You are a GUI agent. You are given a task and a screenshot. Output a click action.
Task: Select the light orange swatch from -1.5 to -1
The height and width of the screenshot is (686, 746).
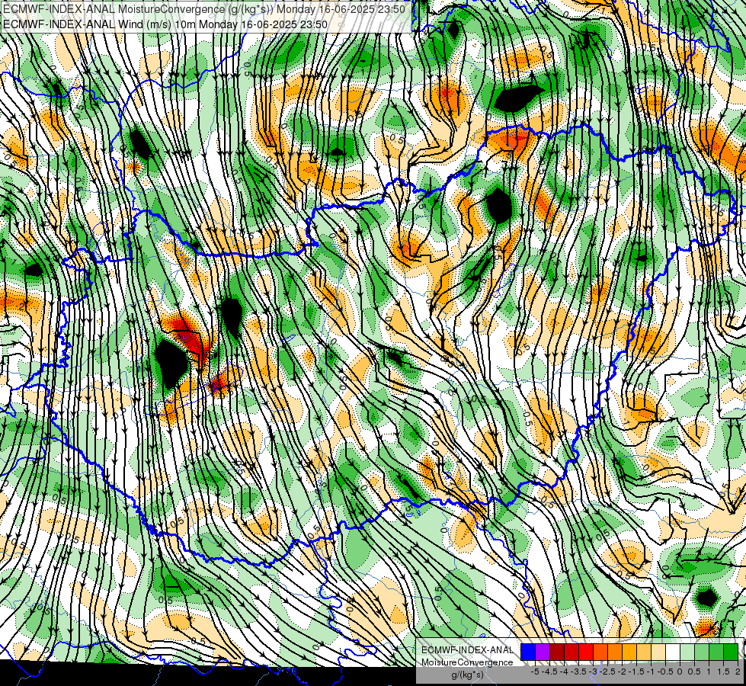644,652
